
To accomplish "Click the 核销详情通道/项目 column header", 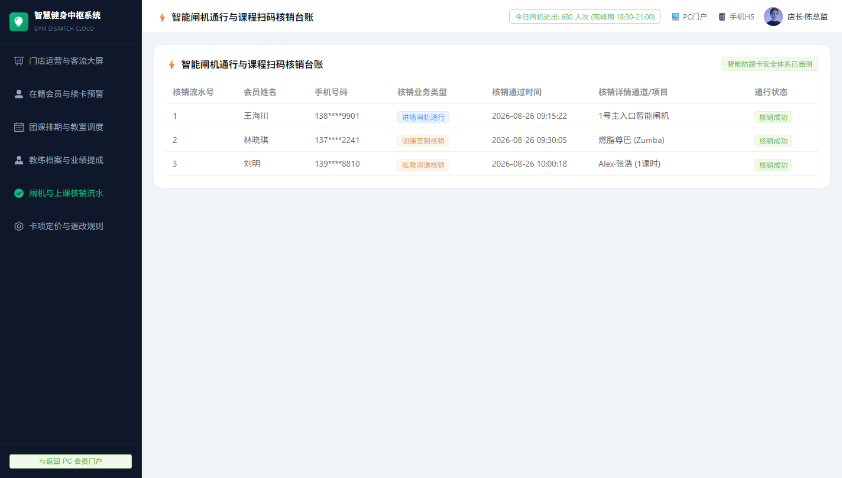I will click(x=633, y=92).
